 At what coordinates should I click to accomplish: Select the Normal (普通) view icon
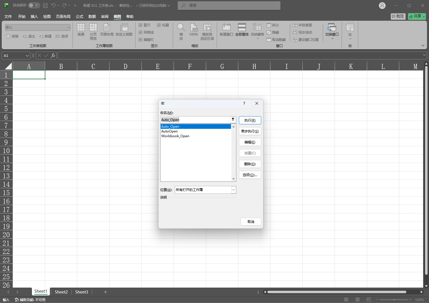click(x=81, y=30)
